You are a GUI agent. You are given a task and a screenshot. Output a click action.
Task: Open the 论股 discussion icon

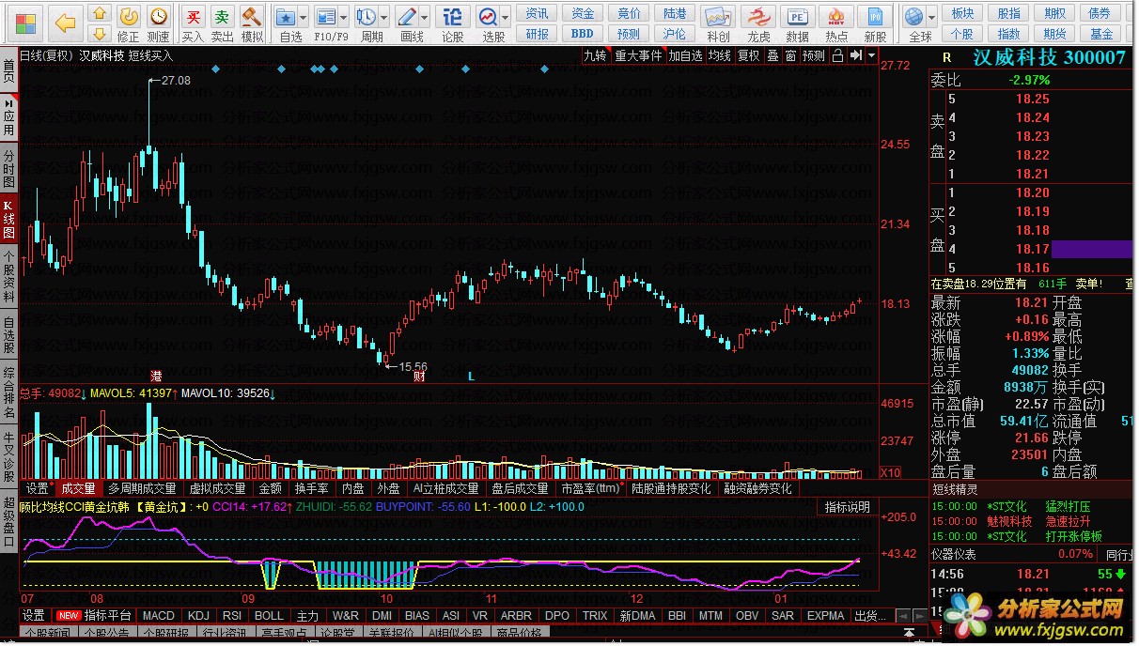click(452, 16)
